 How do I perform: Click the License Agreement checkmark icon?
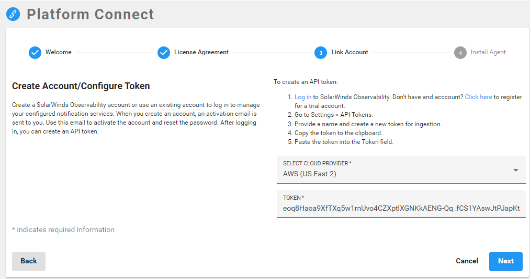(x=164, y=53)
